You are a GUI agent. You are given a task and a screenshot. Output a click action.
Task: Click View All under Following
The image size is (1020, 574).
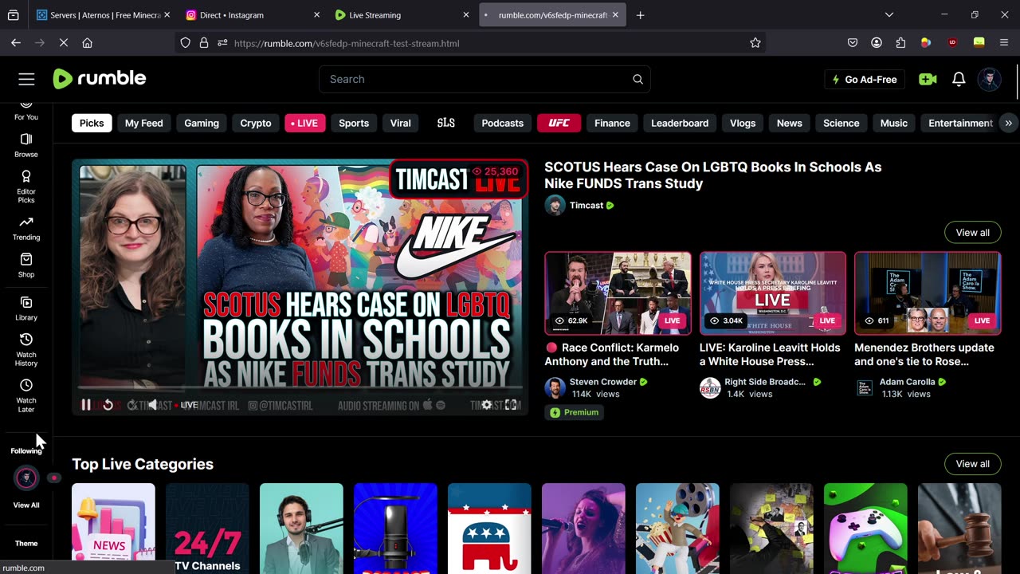[x=26, y=505]
